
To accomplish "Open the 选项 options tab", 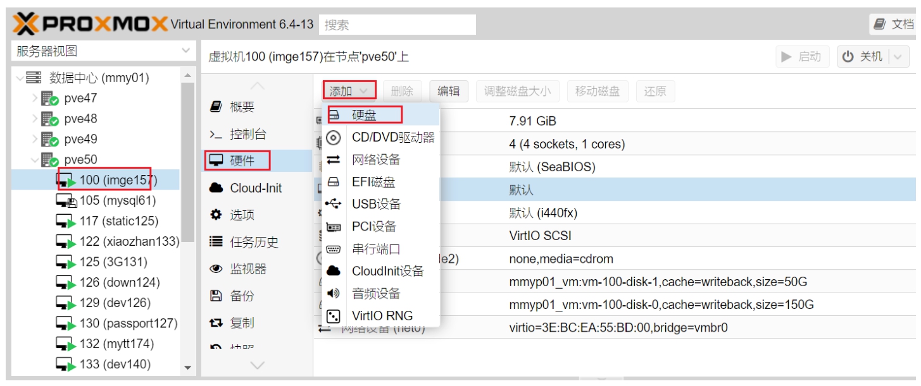I will point(241,215).
